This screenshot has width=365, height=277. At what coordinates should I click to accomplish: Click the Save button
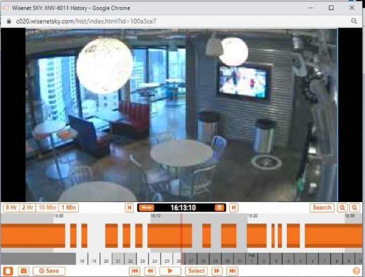pos(49,271)
